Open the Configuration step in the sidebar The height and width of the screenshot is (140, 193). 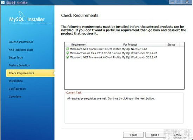tap(17, 89)
